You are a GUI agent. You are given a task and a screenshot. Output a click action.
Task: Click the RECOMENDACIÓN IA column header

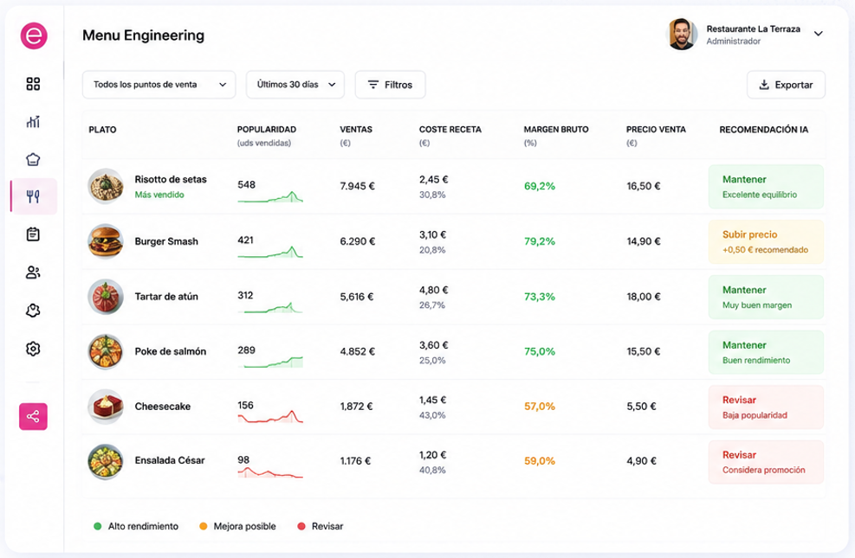pyautogui.click(x=763, y=130)
